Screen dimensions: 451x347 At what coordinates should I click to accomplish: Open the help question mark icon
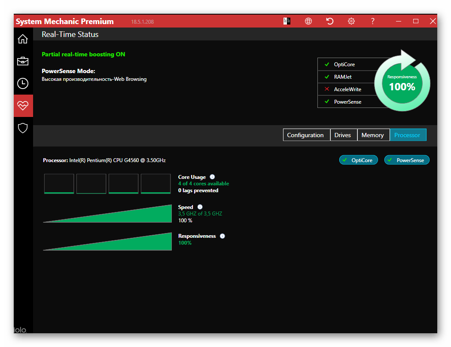click(372, 21)
